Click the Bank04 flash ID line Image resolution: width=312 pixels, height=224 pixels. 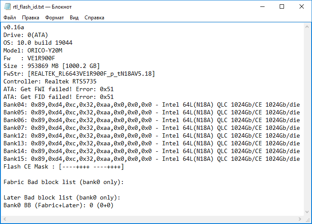pos(152,104)
